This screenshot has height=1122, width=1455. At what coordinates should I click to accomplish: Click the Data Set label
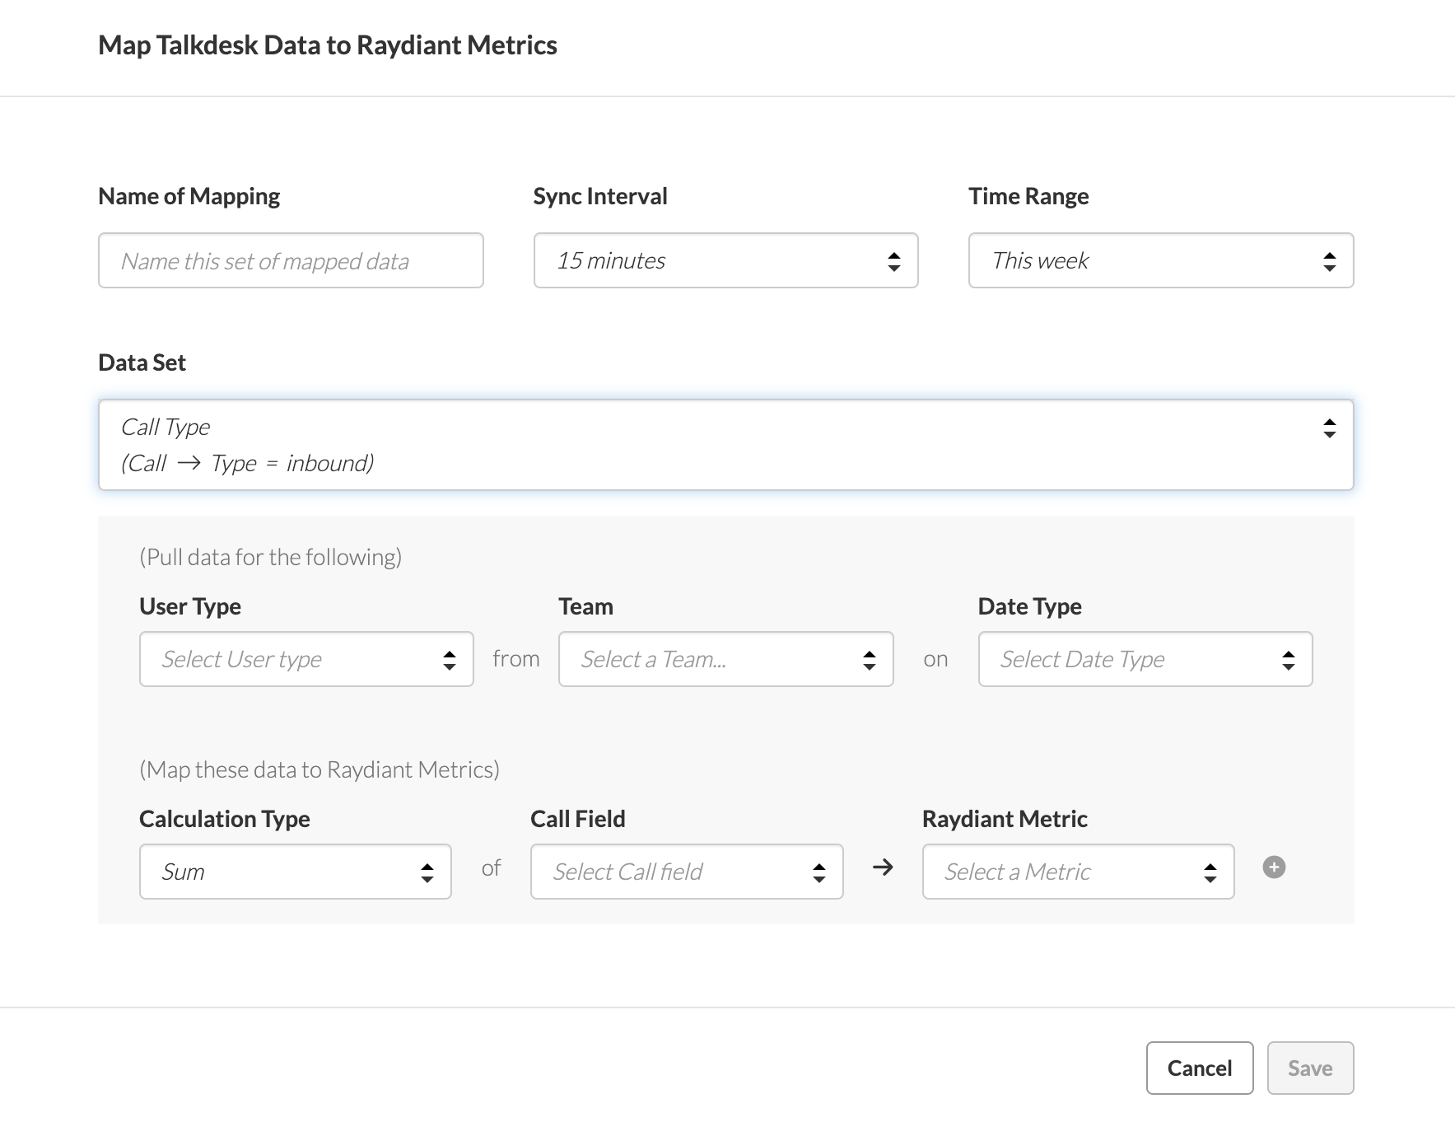(142, 362)
